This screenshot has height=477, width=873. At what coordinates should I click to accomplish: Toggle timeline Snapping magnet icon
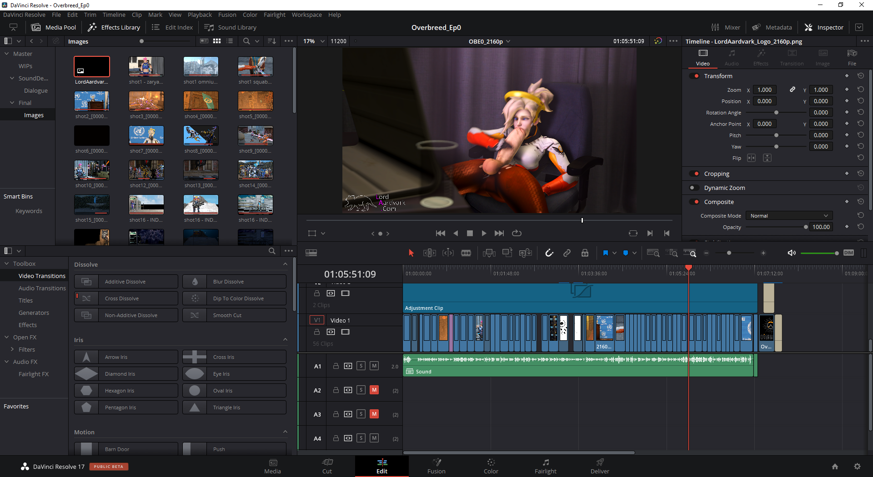coord(549,253)
